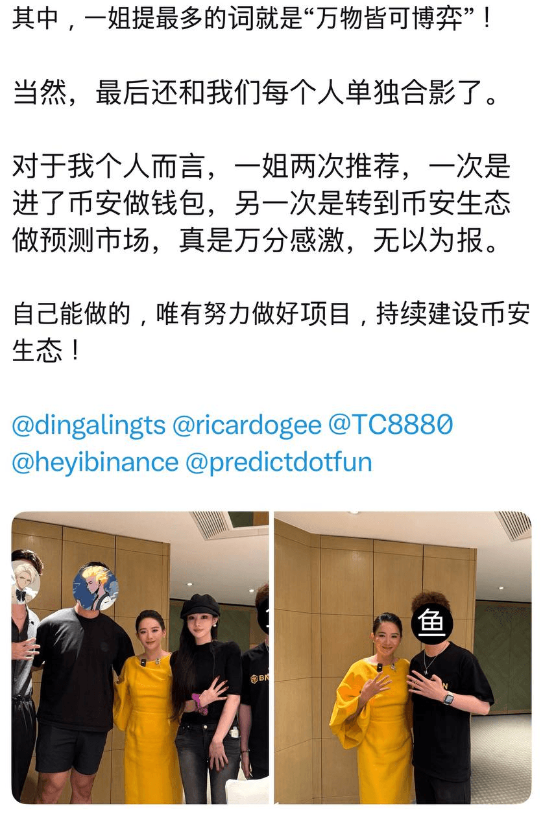Image resolution: width=543 pixels, height=830 pixels.
Task: Click the ceiling air vent in right photo
Action: pyautogui.click(x=513, y=525)
